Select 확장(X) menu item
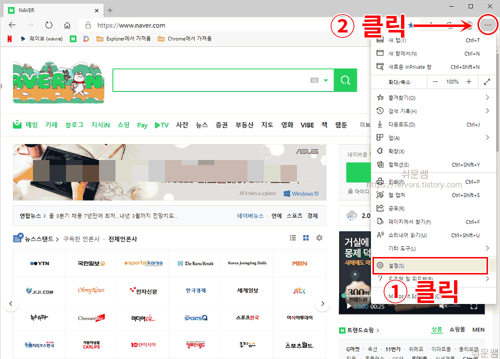 click(x=433, y=151)
